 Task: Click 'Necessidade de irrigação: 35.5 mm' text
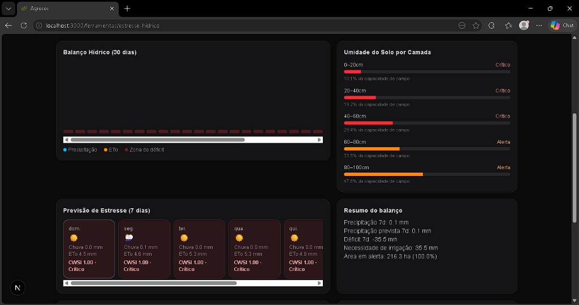click(391, 248)
